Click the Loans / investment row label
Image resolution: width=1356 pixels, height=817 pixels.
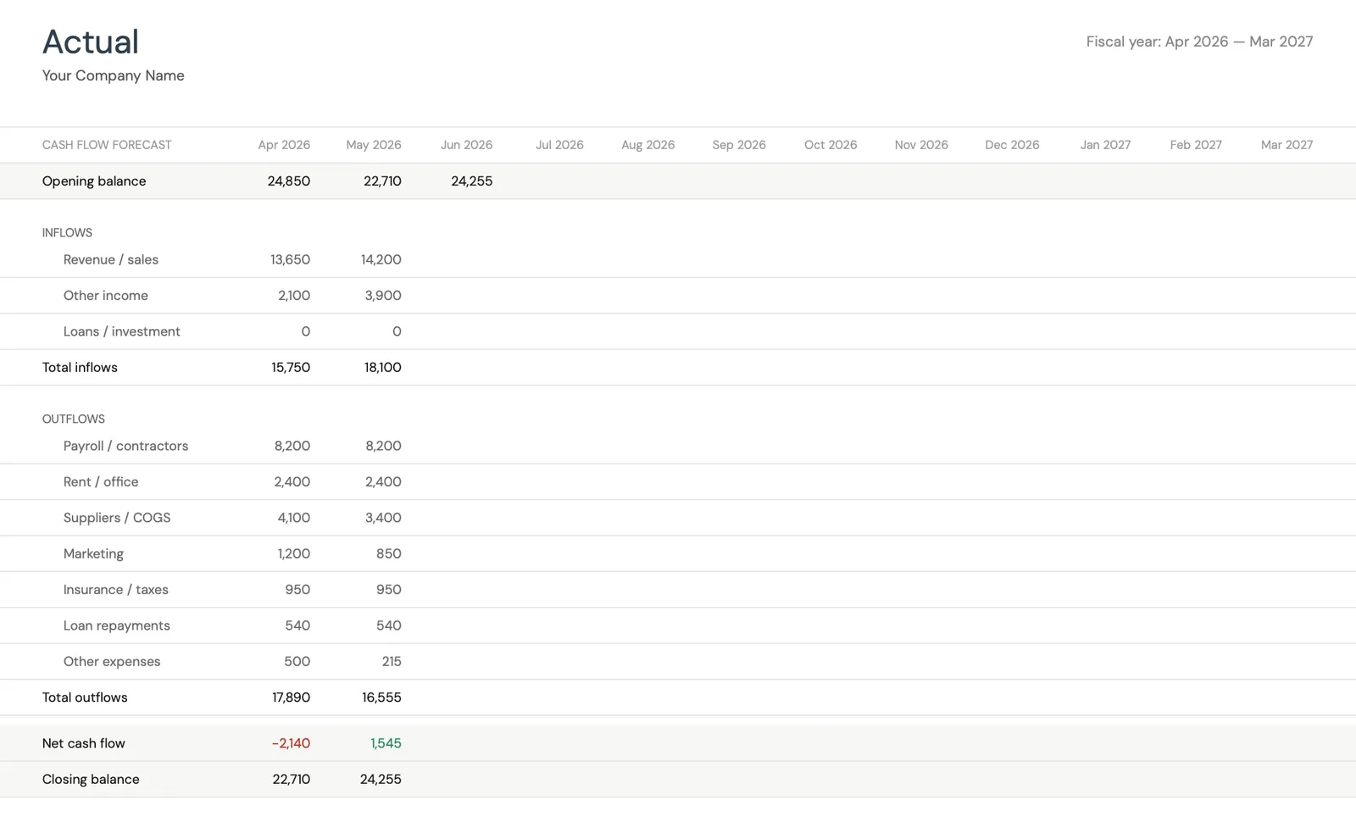[121, 331]
